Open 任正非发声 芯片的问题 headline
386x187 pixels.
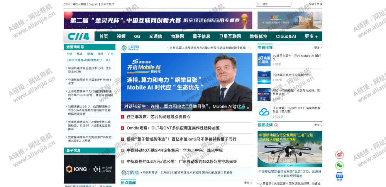click(159, 117)
